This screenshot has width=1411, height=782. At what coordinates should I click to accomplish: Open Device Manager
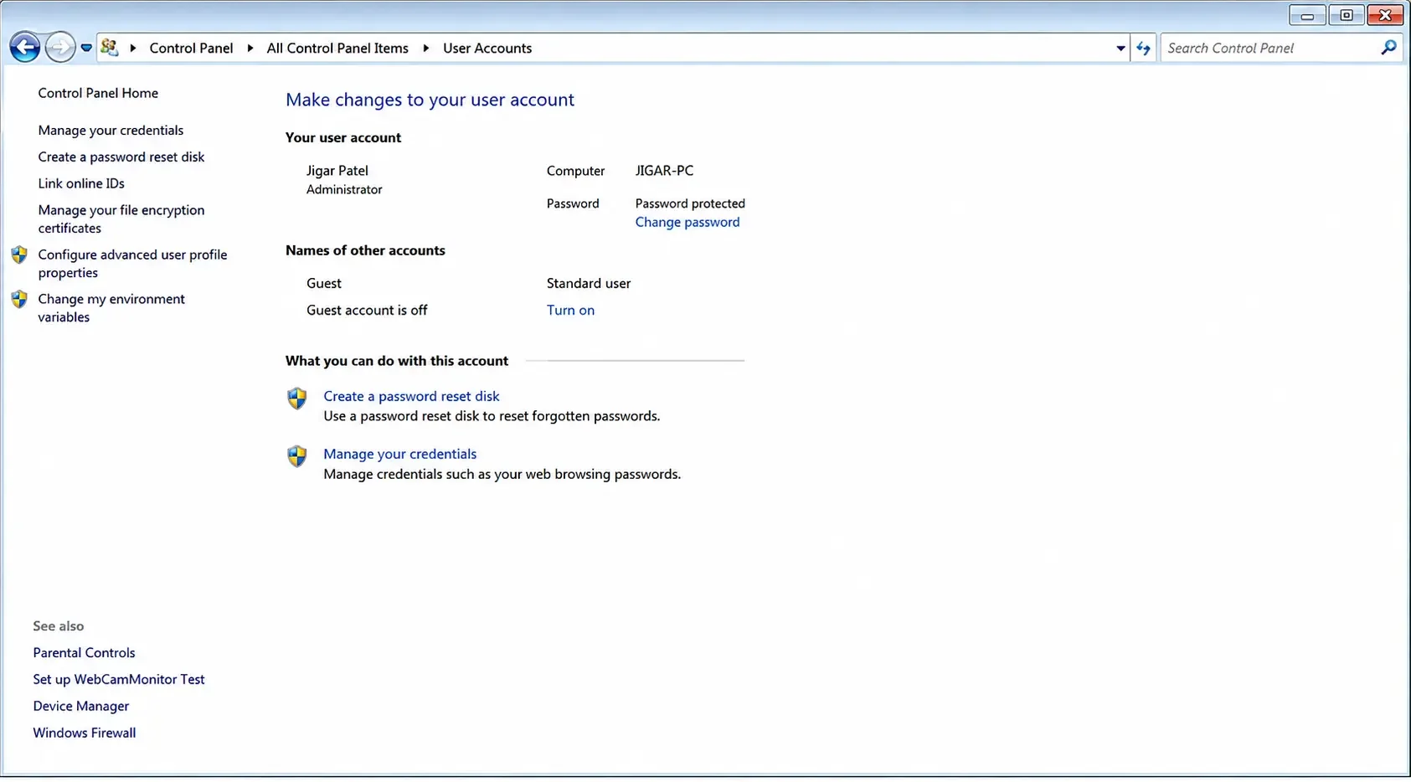(x=81, y=707)
